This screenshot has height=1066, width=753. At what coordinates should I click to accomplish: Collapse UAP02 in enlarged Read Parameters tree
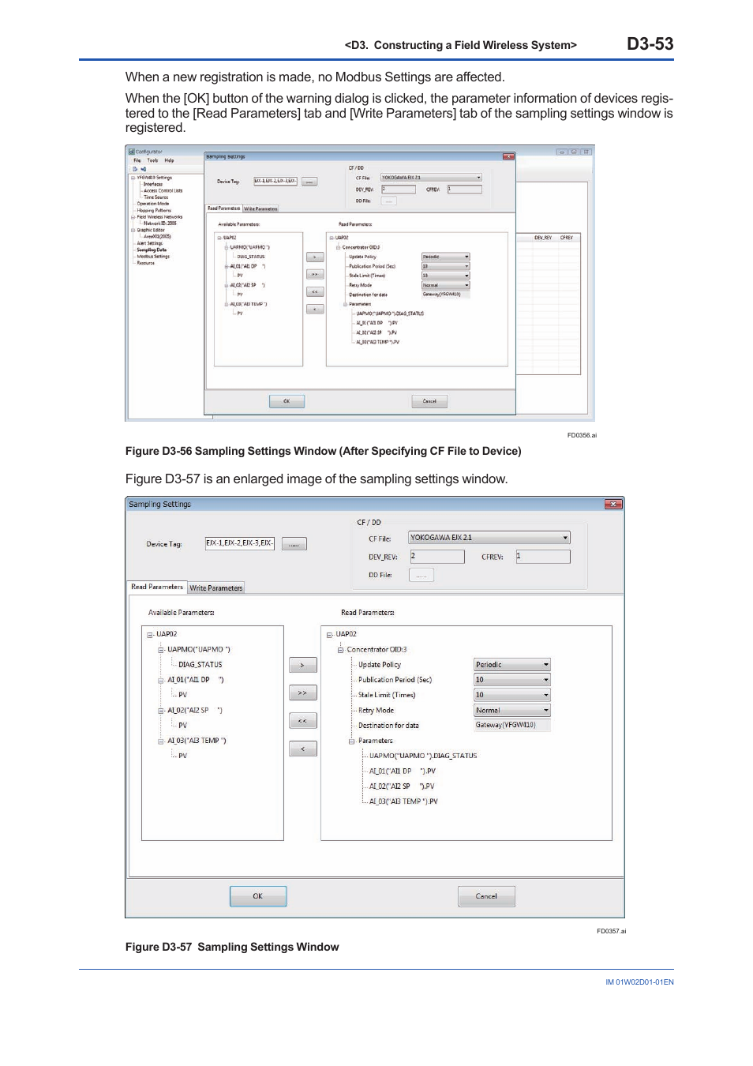point(330,635)
